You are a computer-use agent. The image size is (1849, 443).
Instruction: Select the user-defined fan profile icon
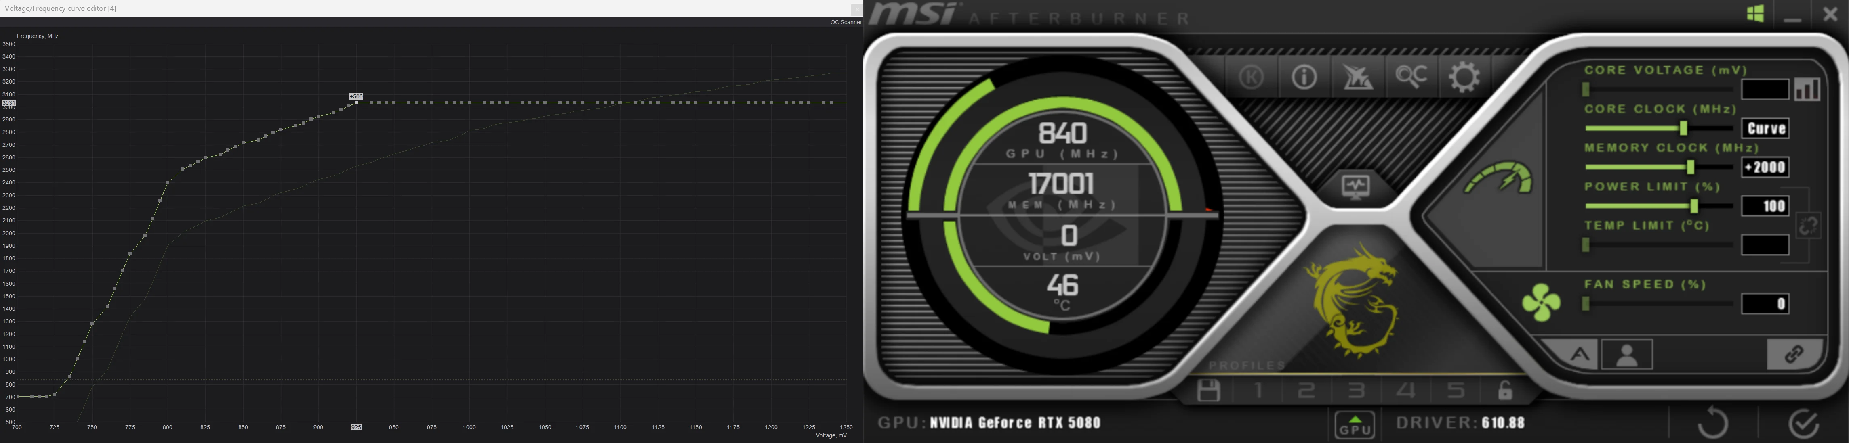click(x=1626, y=355)
